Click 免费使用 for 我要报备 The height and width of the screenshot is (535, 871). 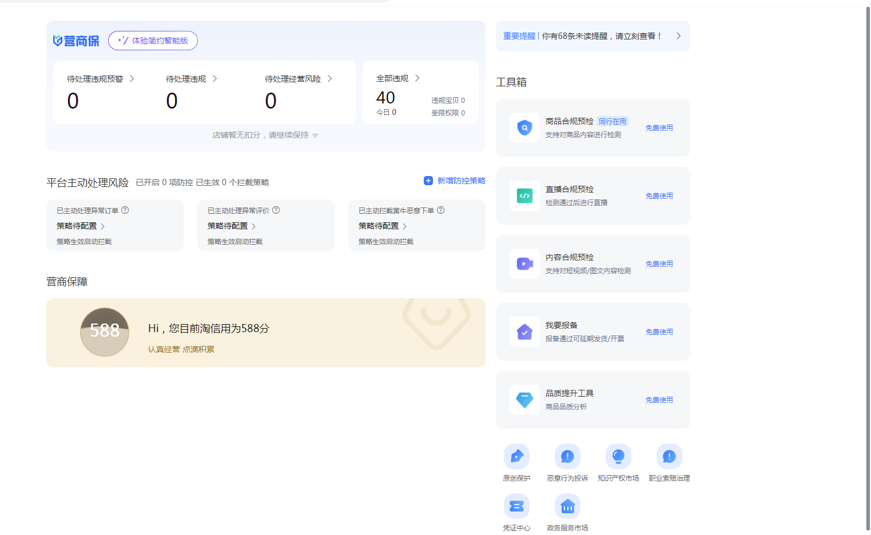[659, 332]
